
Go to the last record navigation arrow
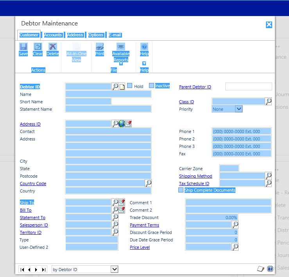pos(44,270)
